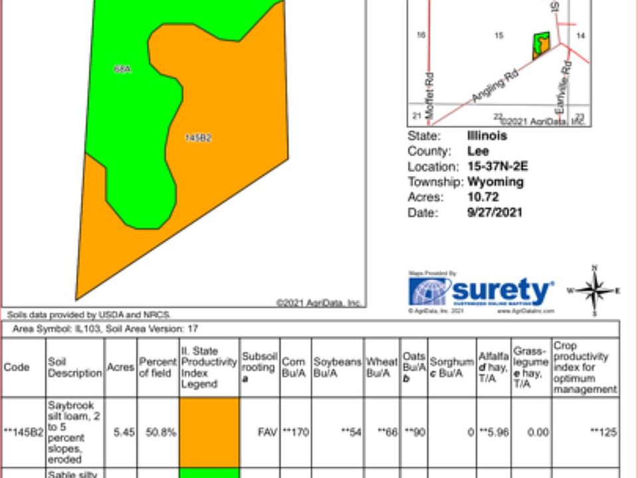Click the Crop productivity index column header
638x478 pixels.
pyautogui.click(x=585, y=367)
